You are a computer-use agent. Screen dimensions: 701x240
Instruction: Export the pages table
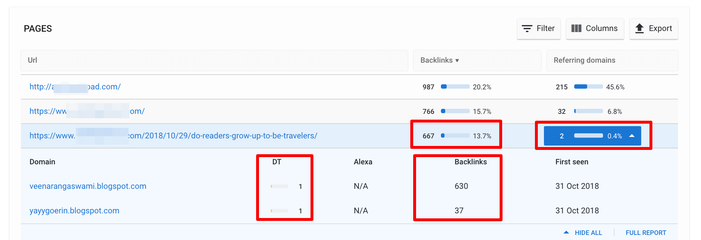point(653,28)
